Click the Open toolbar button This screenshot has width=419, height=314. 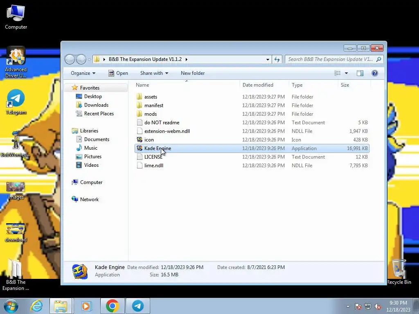[118, 73]
